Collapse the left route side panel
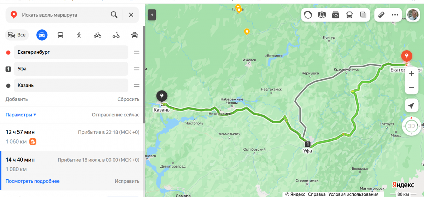 coord(152,15)
